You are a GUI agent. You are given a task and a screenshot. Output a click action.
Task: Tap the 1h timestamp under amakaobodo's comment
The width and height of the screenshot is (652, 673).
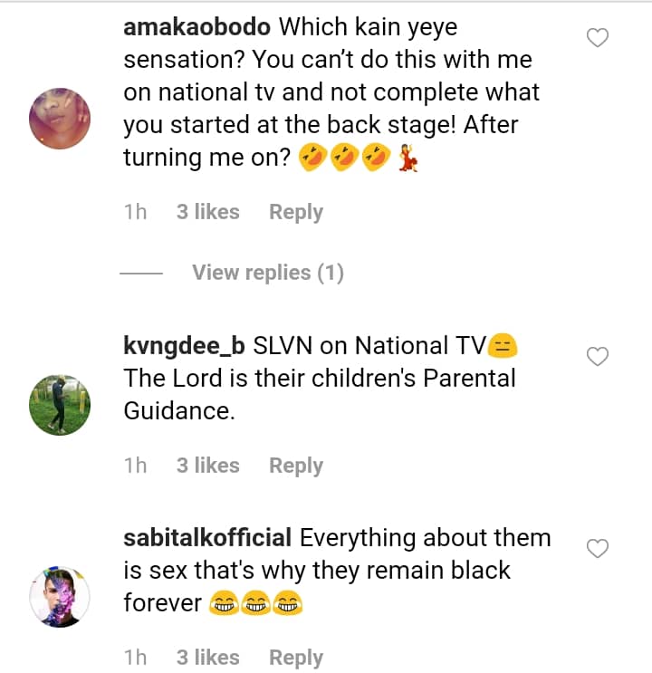click(135, 212)
